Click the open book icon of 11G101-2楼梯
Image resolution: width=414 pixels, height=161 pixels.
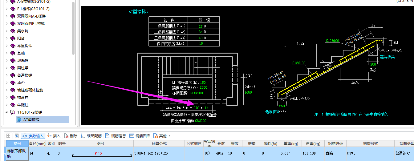tap(13, 112)
